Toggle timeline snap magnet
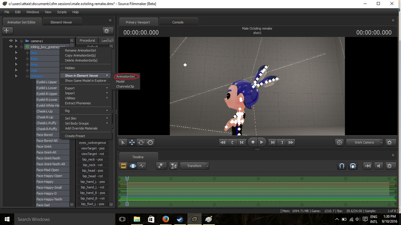 point(341,166)
